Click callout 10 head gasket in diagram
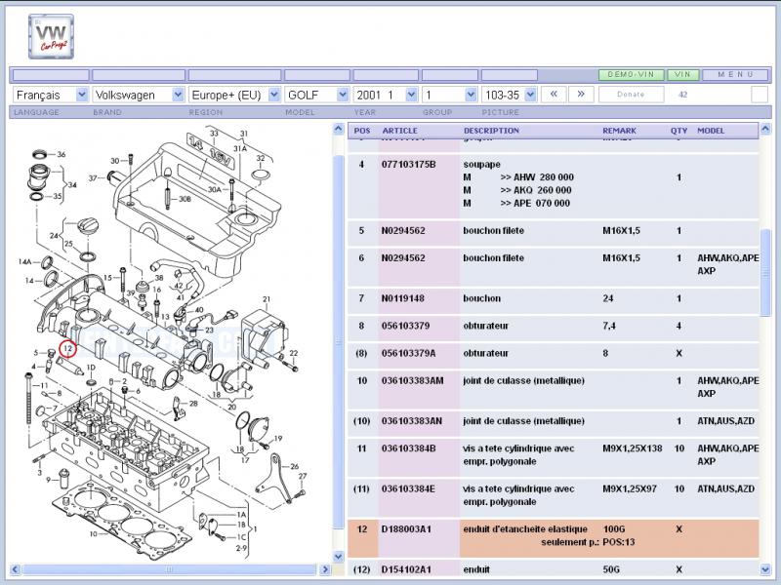781x585 pixels. (93, 533)
